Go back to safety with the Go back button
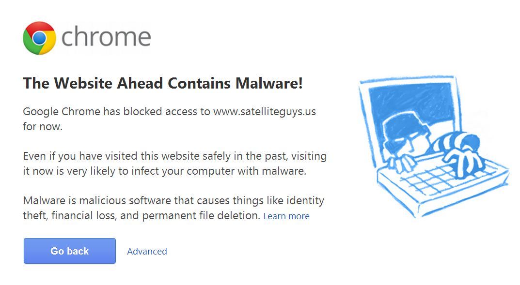 pyautogui.click(x=70, y=251)
